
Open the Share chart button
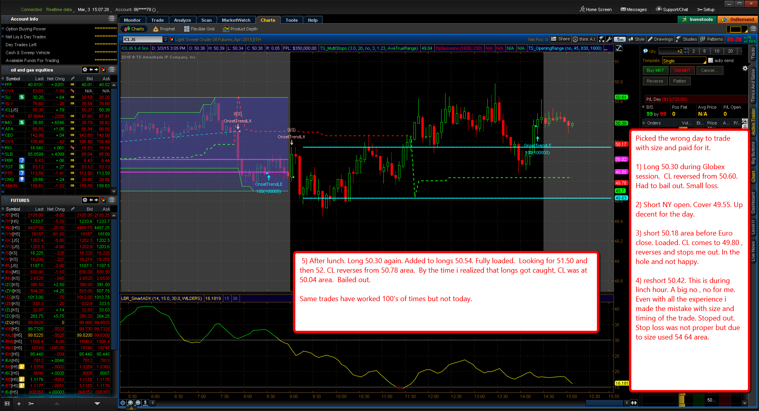click(x=561, y=39)
